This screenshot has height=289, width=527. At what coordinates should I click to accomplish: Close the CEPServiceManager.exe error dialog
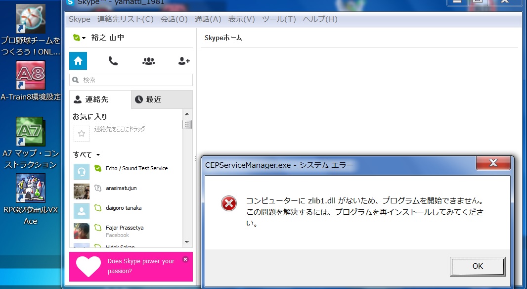point(493,163)
